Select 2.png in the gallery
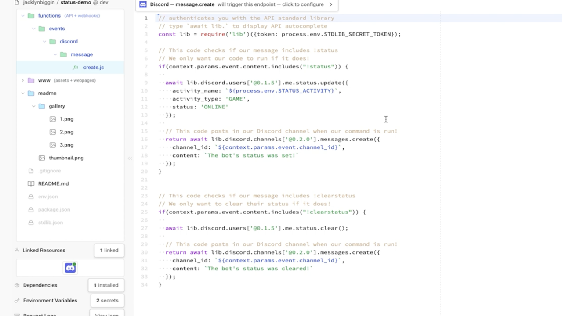The height and width of the screenshot is (316, 562). [66, 132]
